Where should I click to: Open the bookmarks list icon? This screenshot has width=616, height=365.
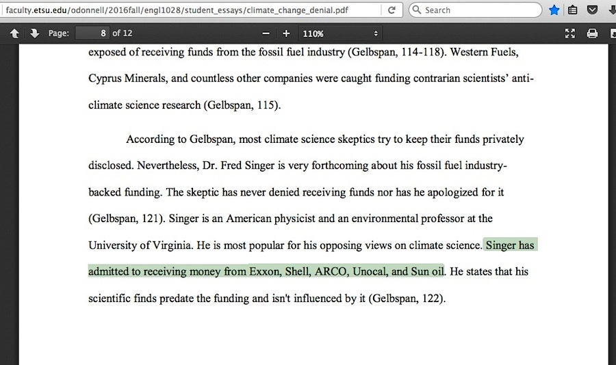click(573, 10)
